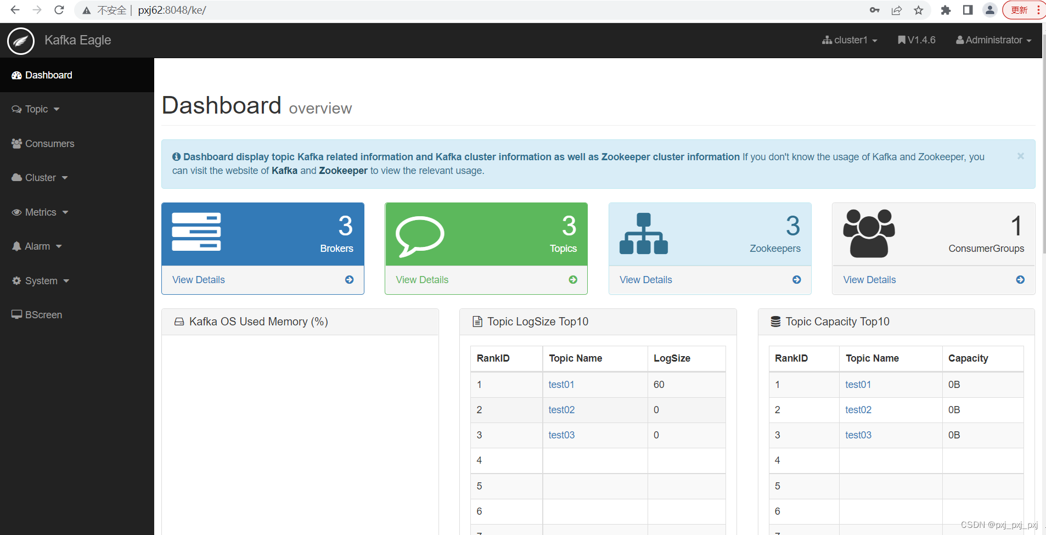The width and height of the screenshot is (1046, 535).
Task: Click the browser forward arrow
Action: tap(37, 10)
